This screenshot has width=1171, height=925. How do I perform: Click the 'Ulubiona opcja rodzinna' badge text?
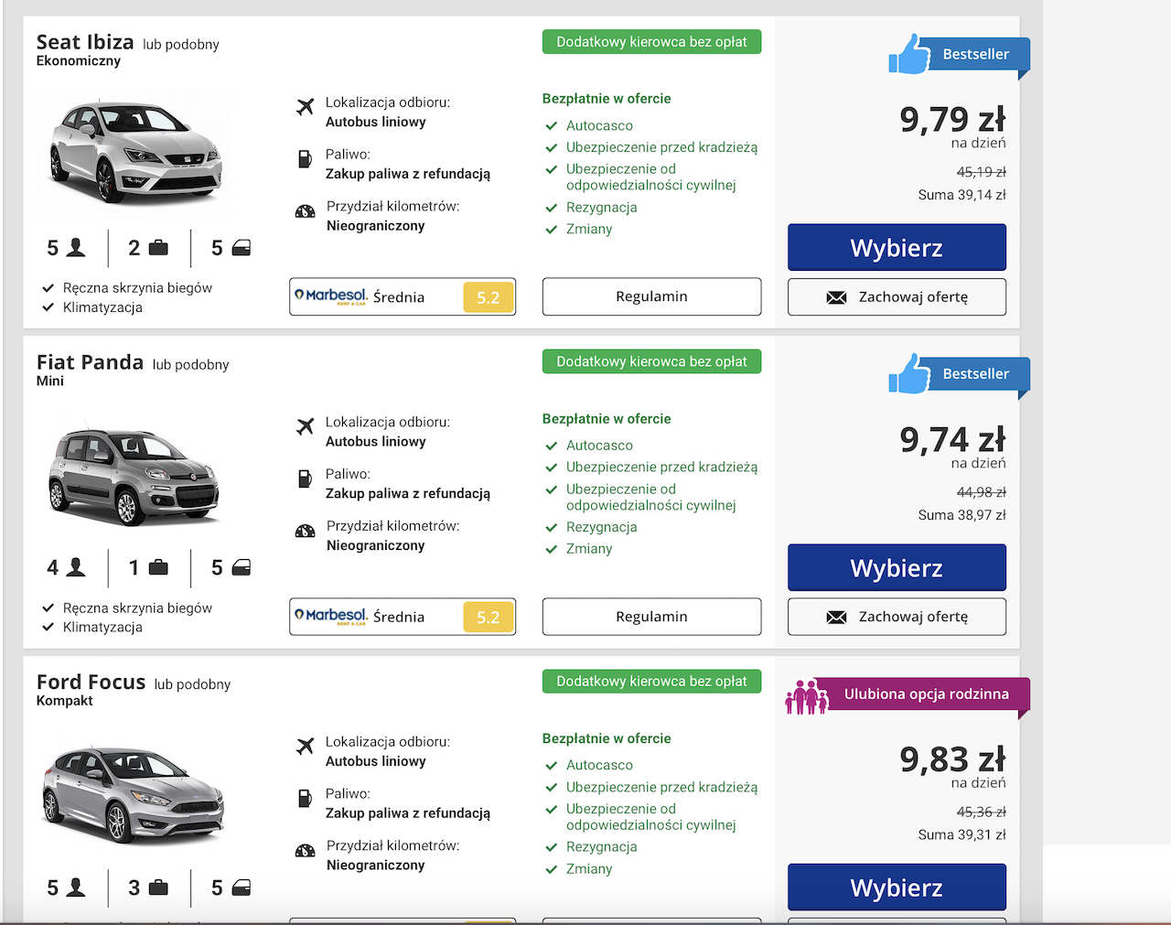coord(926,694)
